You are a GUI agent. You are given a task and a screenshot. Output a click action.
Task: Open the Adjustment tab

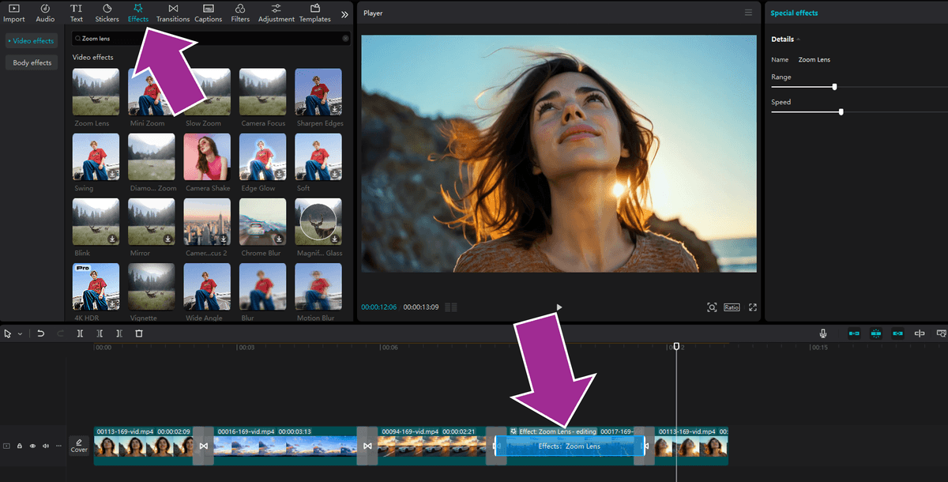[276, 13]
